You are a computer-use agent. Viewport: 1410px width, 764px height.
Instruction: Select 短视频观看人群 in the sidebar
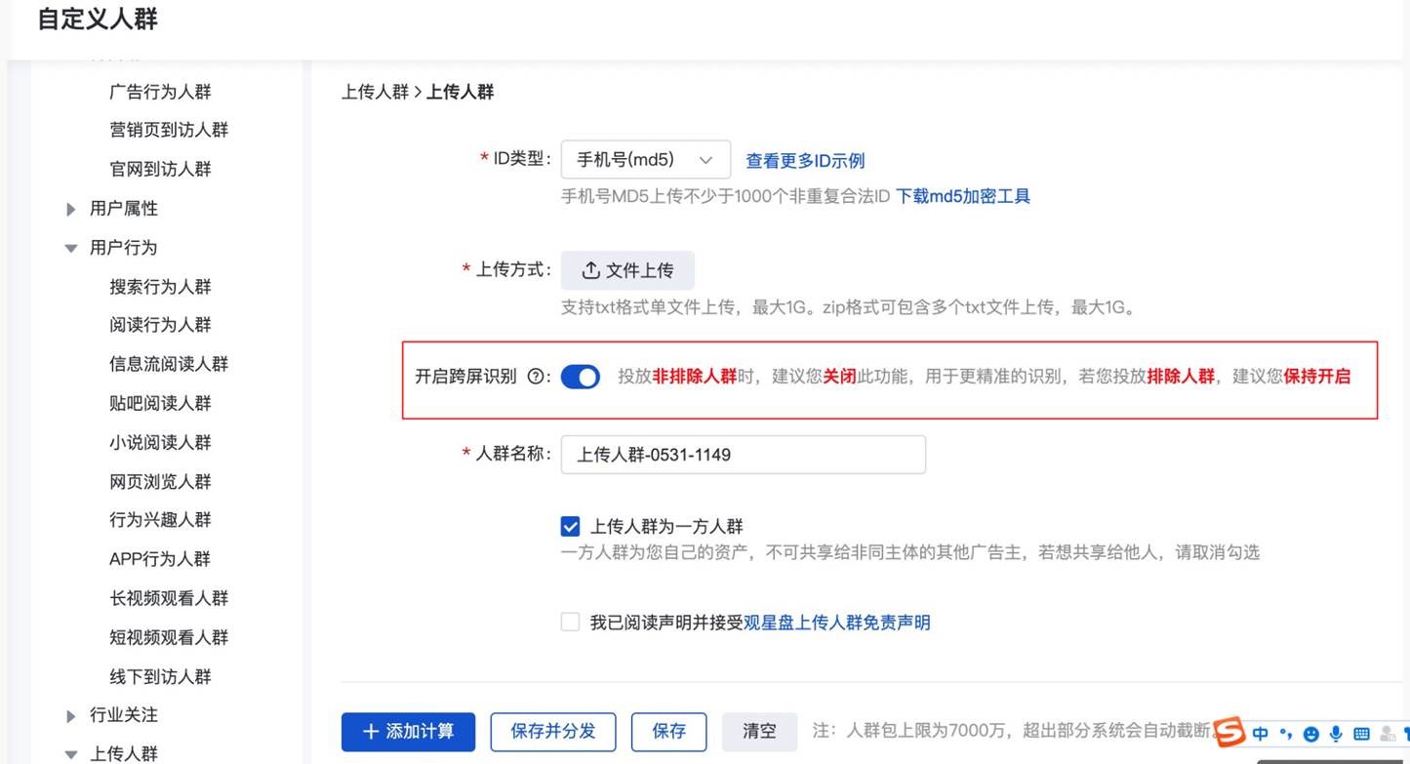tap(169, 636)
